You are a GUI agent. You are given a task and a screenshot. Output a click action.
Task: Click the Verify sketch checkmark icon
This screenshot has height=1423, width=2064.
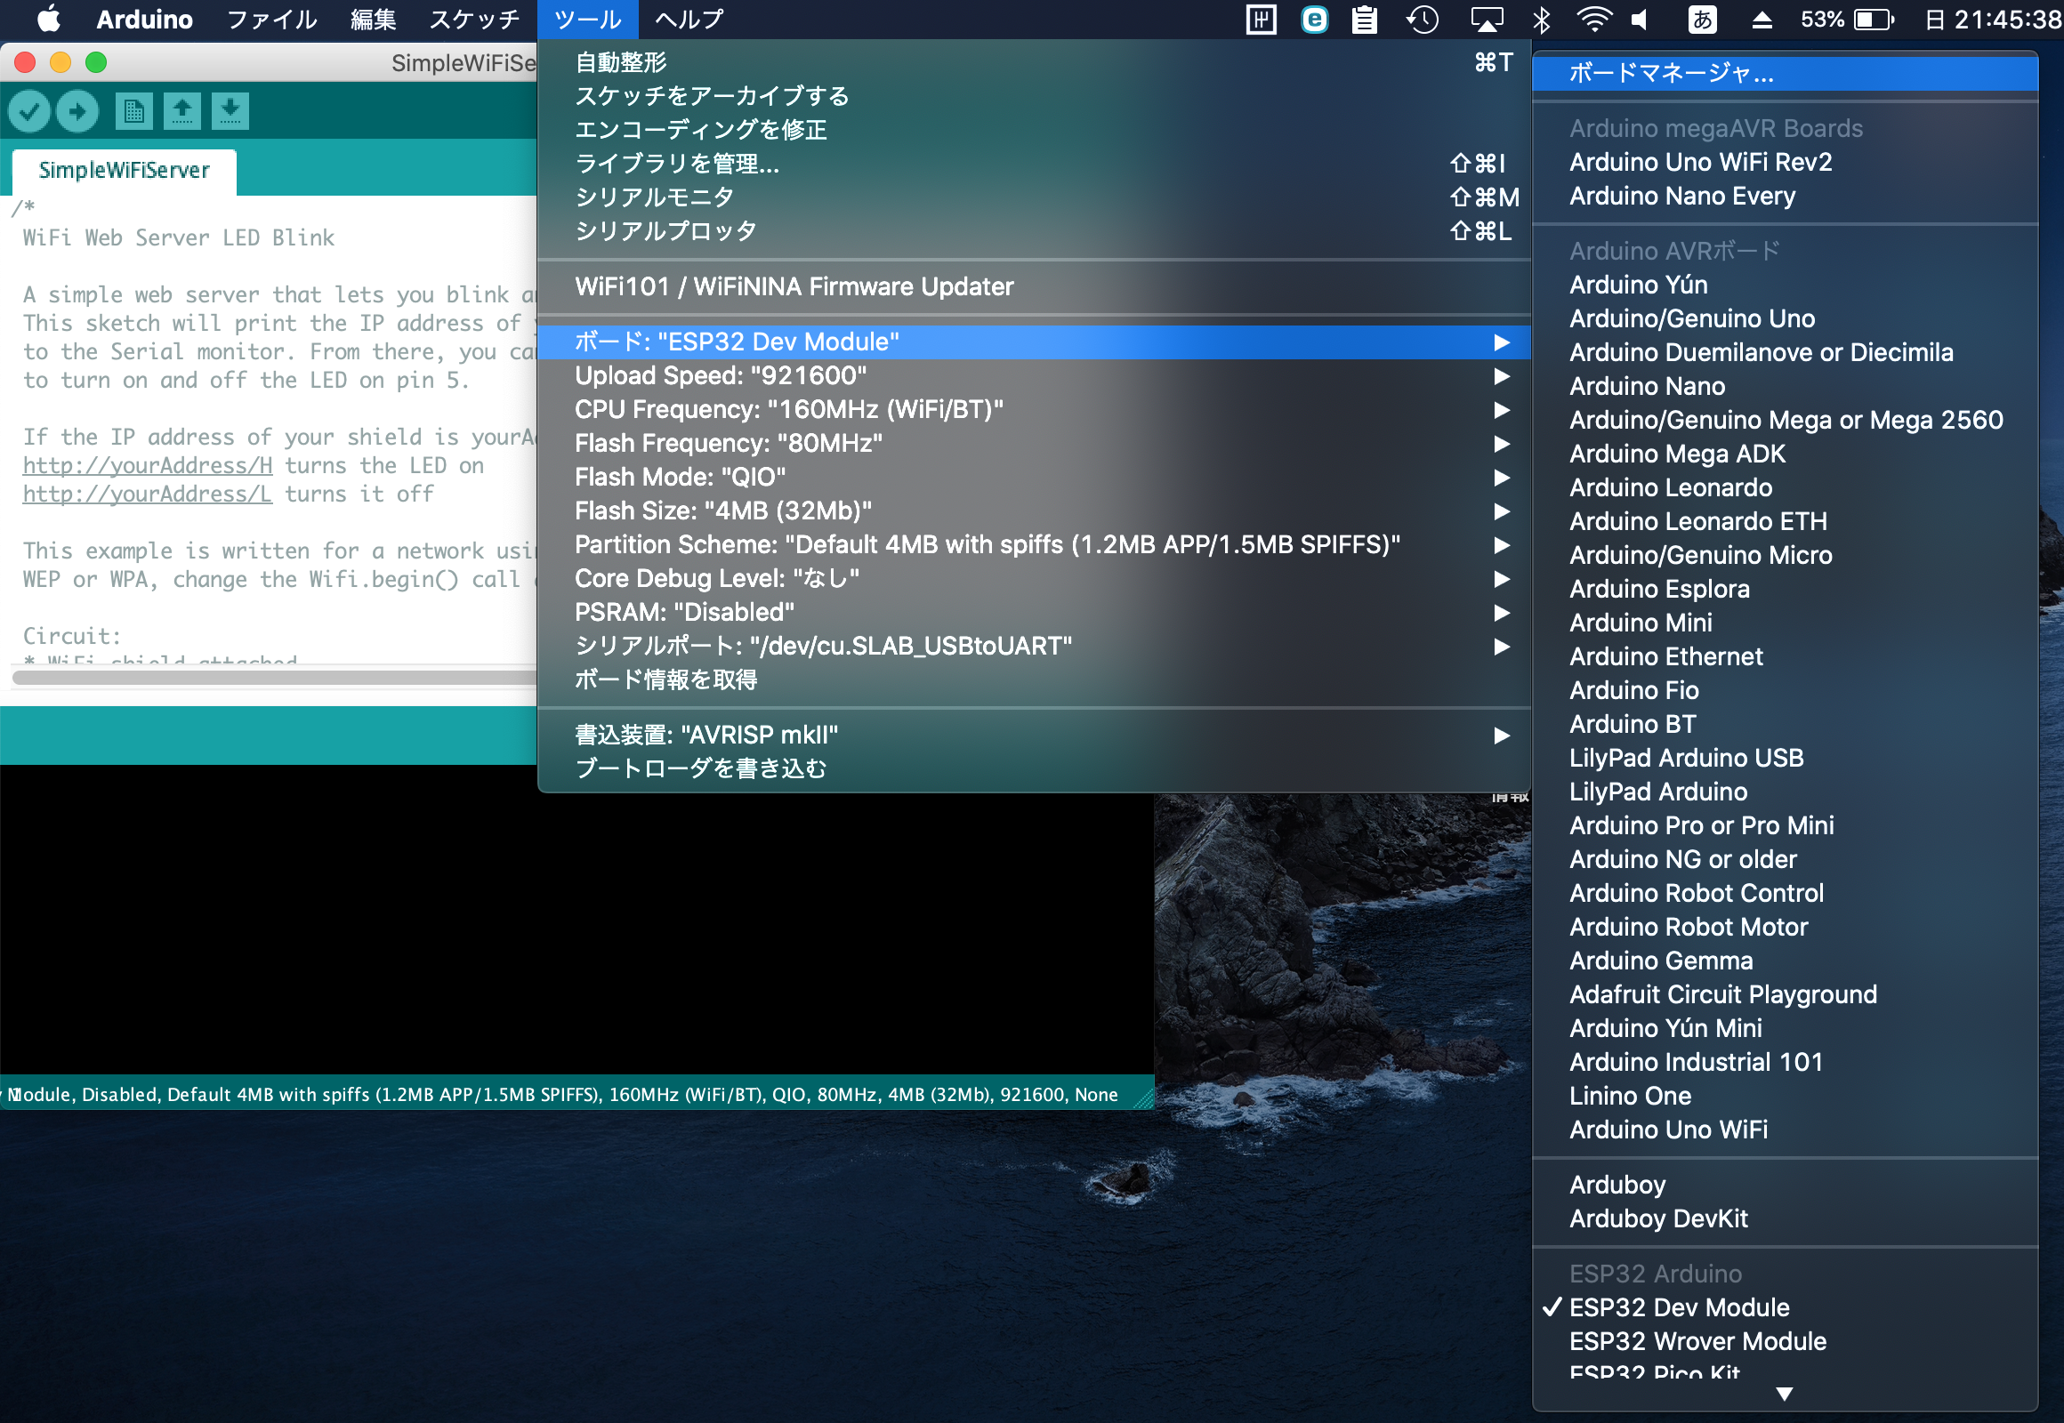29,111
